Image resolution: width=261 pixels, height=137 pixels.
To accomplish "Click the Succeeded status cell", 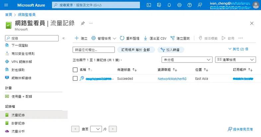I will tap(125, 79).
